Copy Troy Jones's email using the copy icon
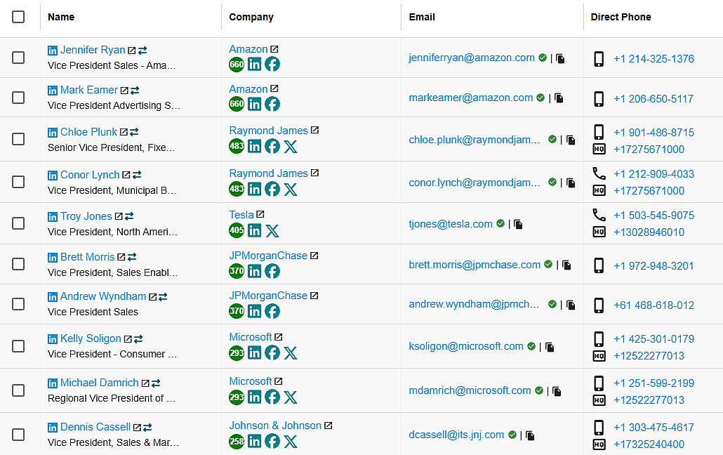Viewport: 723px width, 455px height. coord(518,224)
